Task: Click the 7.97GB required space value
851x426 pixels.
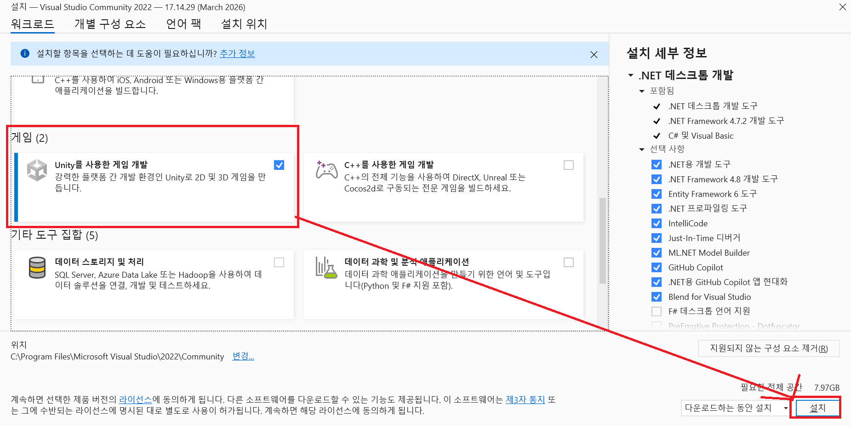Action: (x=827, y=388)
